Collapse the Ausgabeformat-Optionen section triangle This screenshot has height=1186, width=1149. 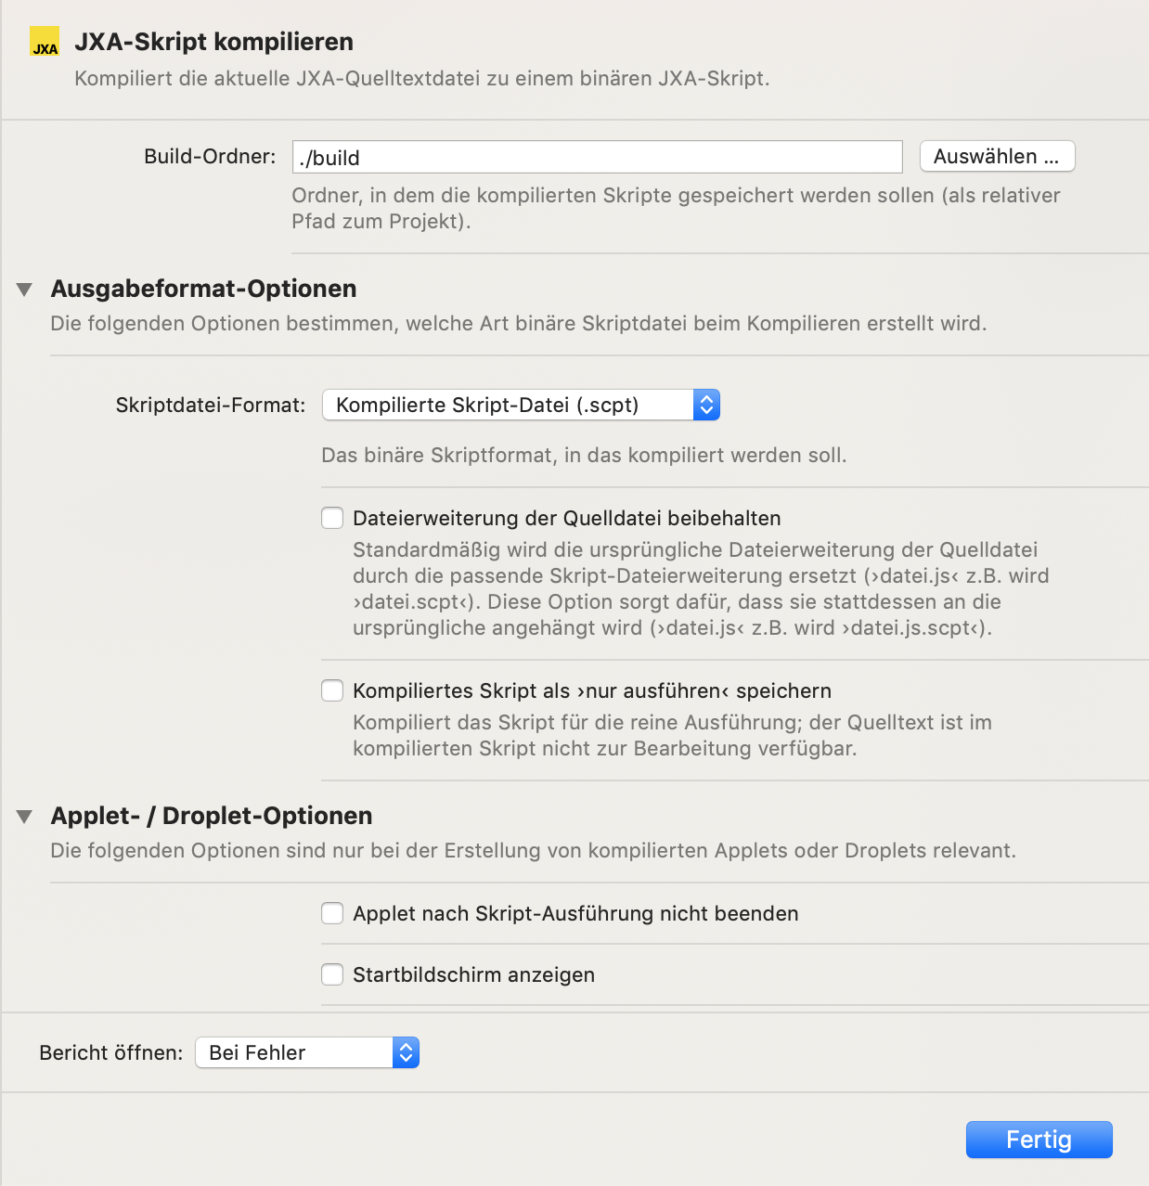click(x=23, y=290)
